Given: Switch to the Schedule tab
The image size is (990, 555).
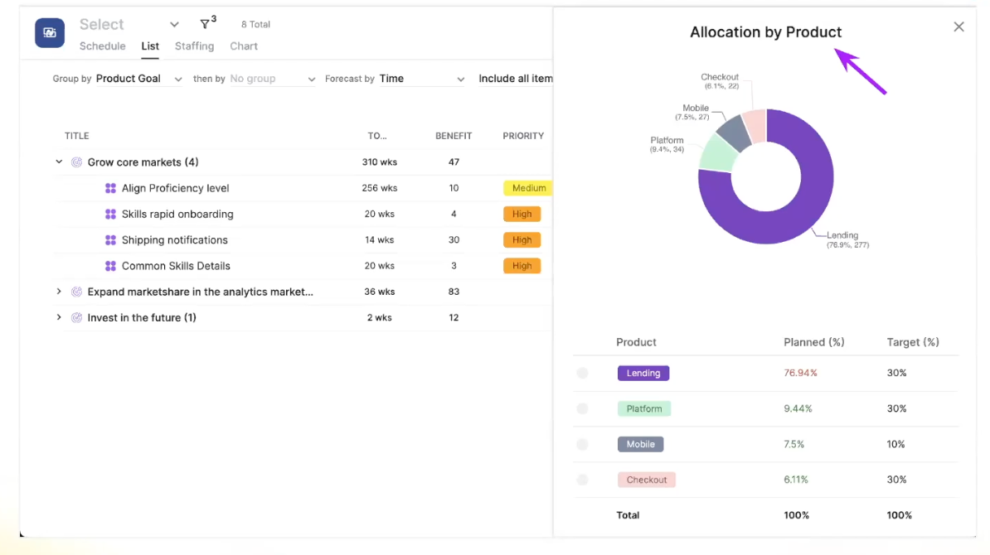Looking at the screenshot, I should [x=102, y=46].
